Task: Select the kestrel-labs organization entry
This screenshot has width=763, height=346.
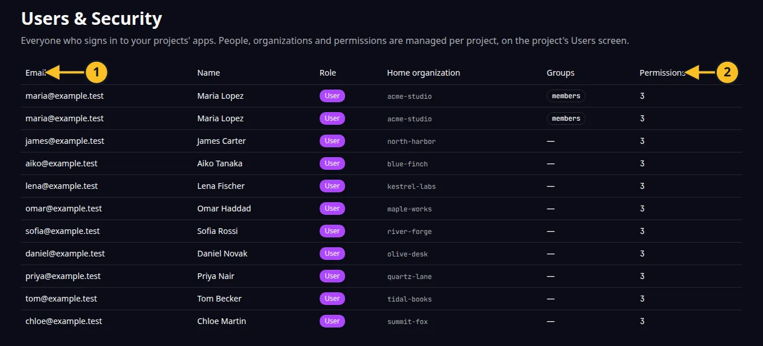Action: point(412,187)
